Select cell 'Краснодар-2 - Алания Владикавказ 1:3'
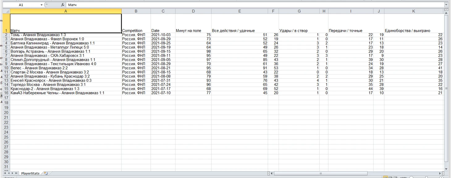The height and width of the screenshot is (178, 451). tap(65, 89)
